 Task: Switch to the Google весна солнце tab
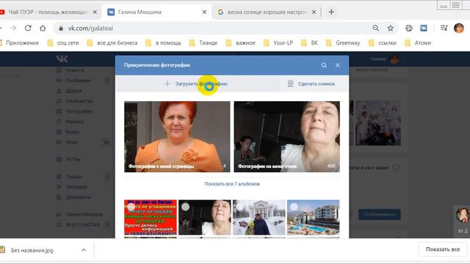tap(267, 12)
